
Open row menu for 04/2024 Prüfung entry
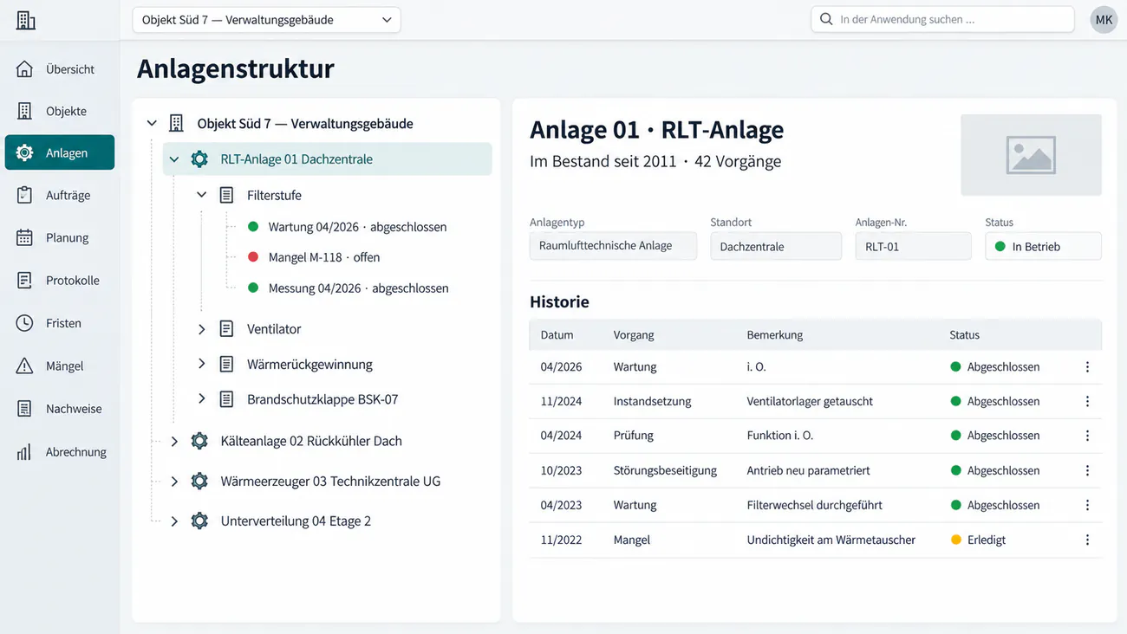[x=1087, y=436]
